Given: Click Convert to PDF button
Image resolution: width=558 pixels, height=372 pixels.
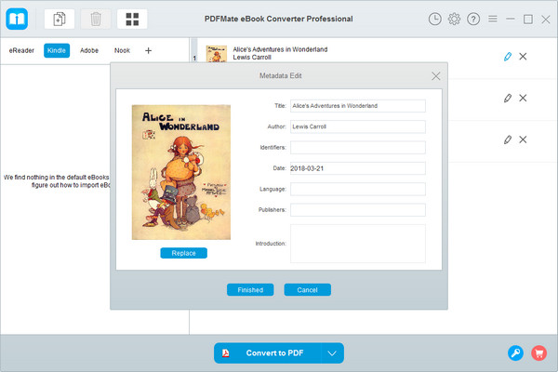Looking at the screenshot, I should tap(268, 353).
